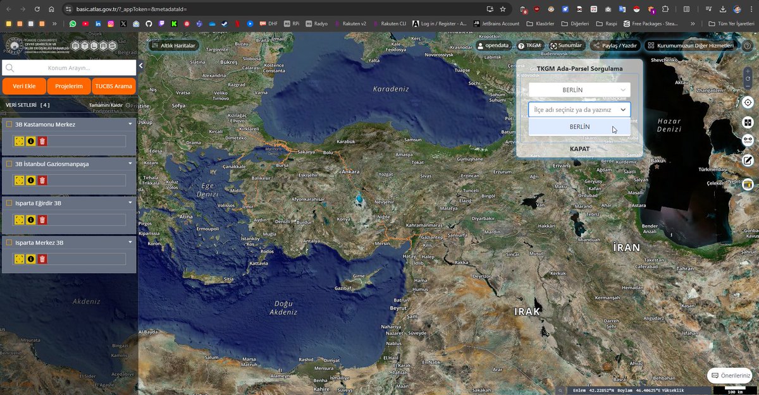Viewport: 759px width, 395px height.
Task: Click KAPAT to close parcel query
Action: (579, 149)
